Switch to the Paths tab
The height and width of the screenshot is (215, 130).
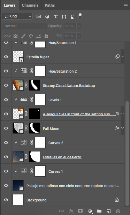tap(50, 5)
